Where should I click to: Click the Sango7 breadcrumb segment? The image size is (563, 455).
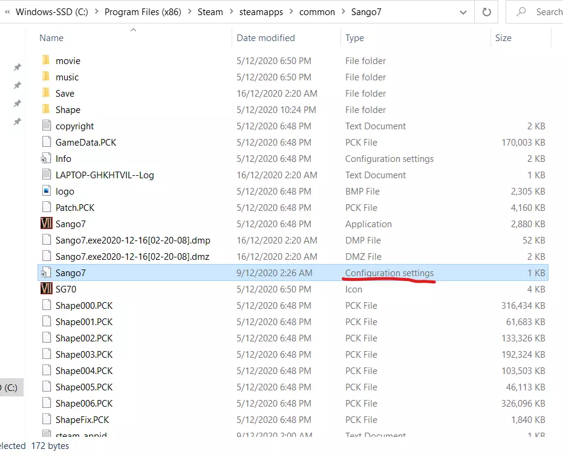point(366,12)
